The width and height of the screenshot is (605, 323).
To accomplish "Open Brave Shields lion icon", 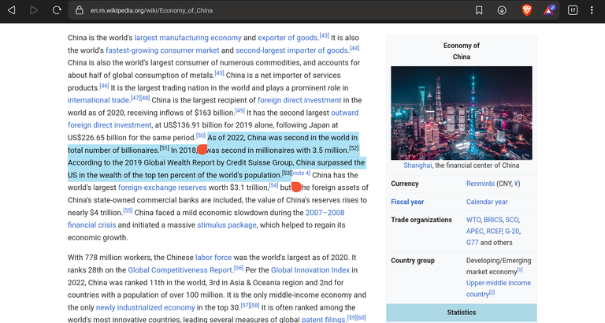I will (527, 10).
